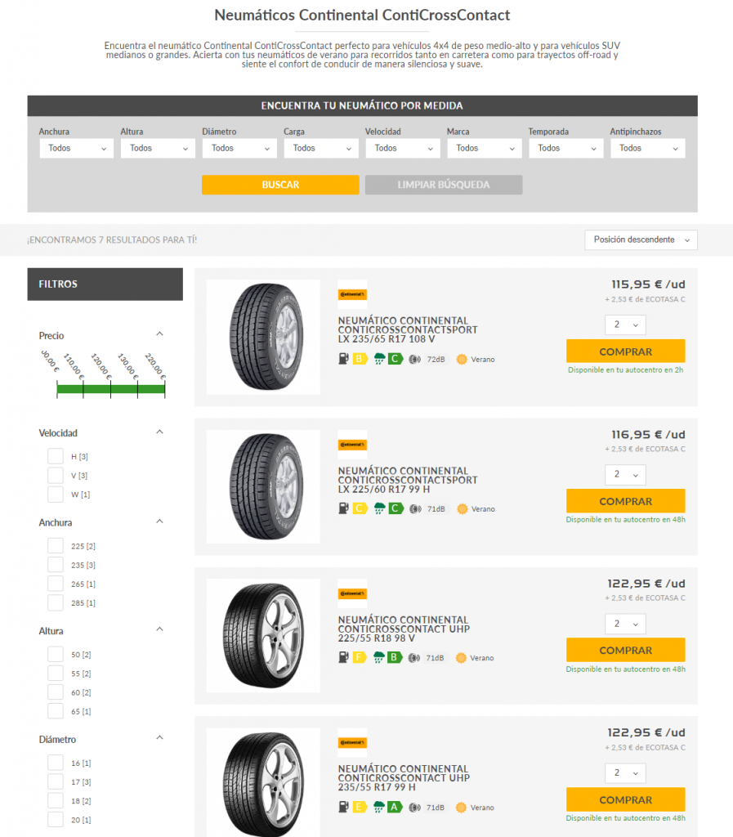This screenshot has height=837, width=733.
Task: Click noise icon on the 225/55 R18 98 V tire
Action: [x=414, y=658]
